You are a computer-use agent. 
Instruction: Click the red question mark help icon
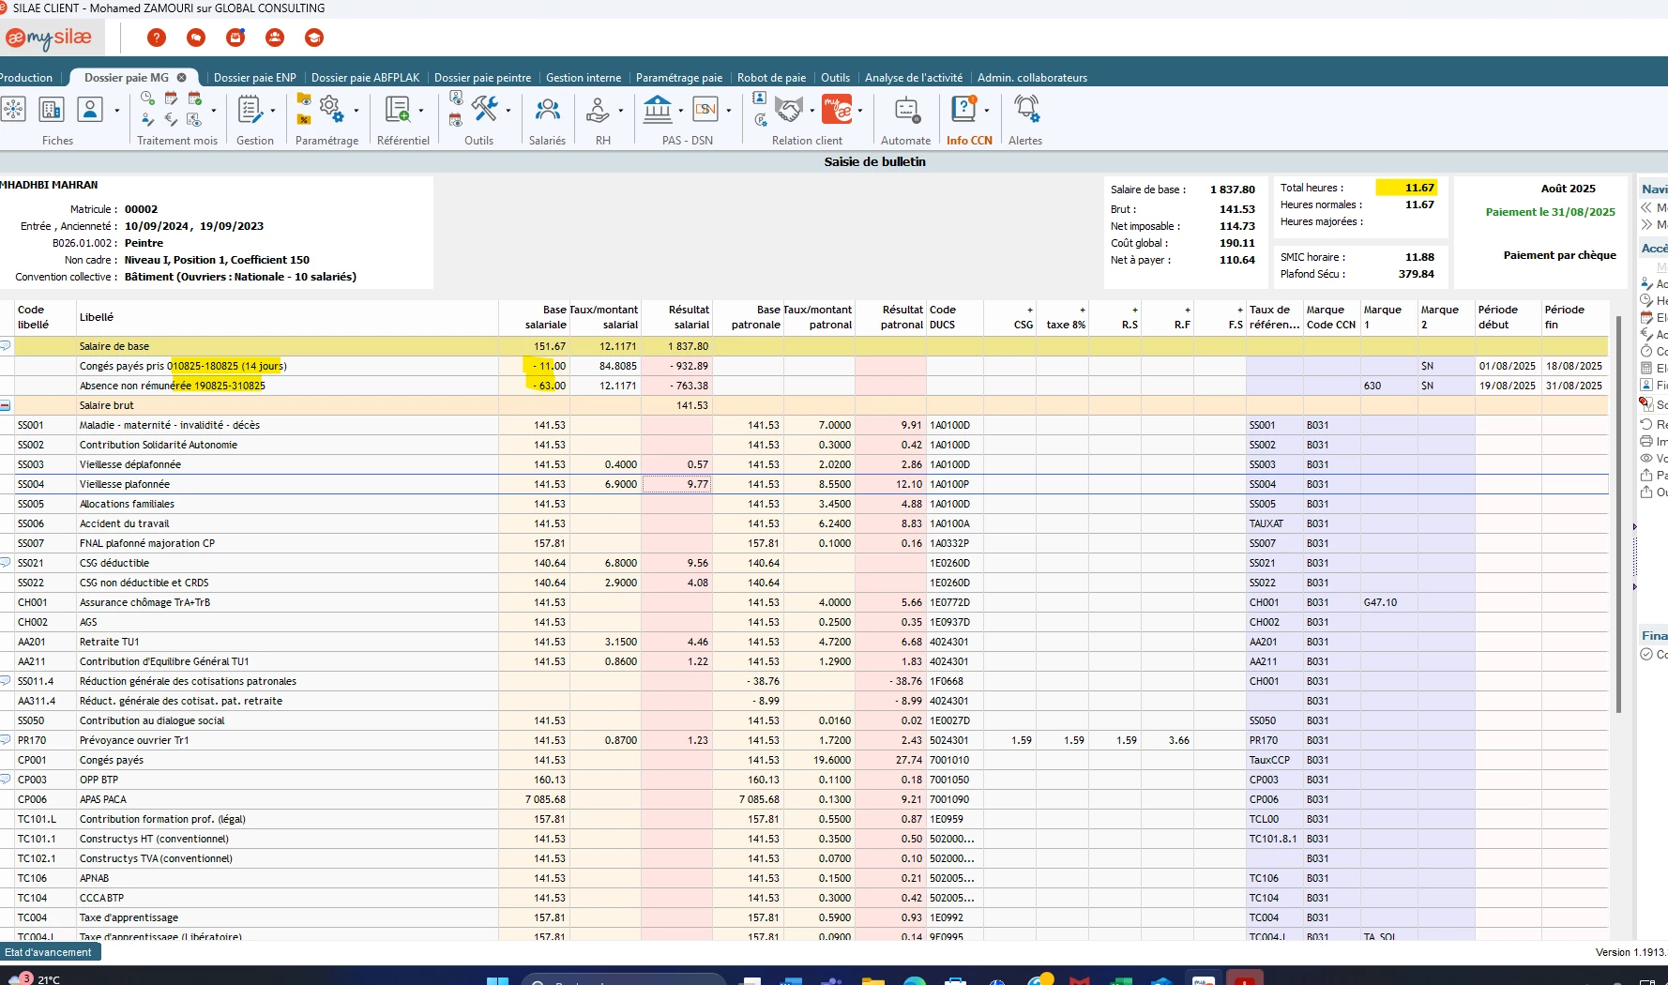point(157,38)
